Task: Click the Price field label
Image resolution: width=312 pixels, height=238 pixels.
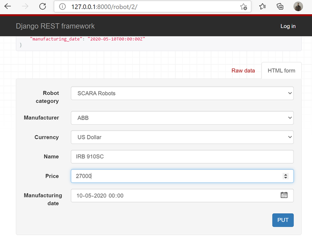Action: click(x=52, y=176)
